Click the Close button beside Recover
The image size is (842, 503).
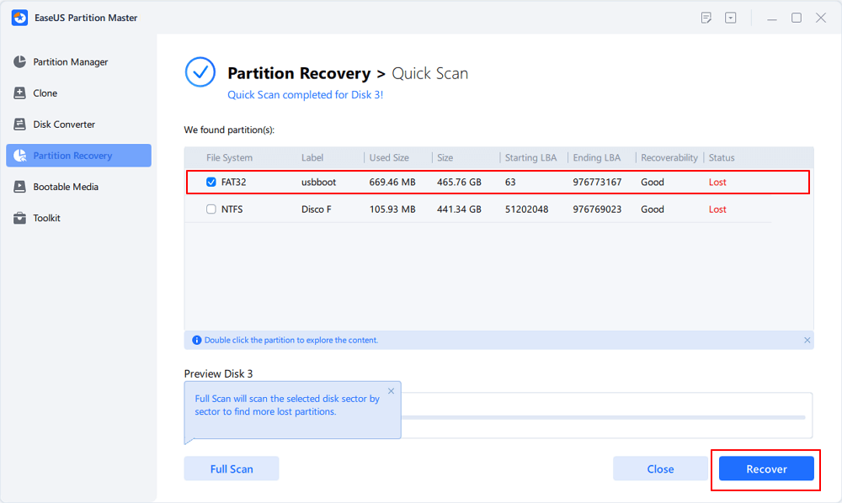coord(660,469)
